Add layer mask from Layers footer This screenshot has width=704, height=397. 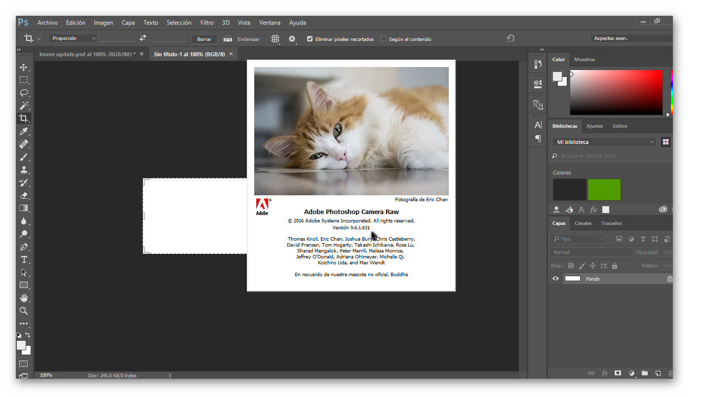coord(618,373)
